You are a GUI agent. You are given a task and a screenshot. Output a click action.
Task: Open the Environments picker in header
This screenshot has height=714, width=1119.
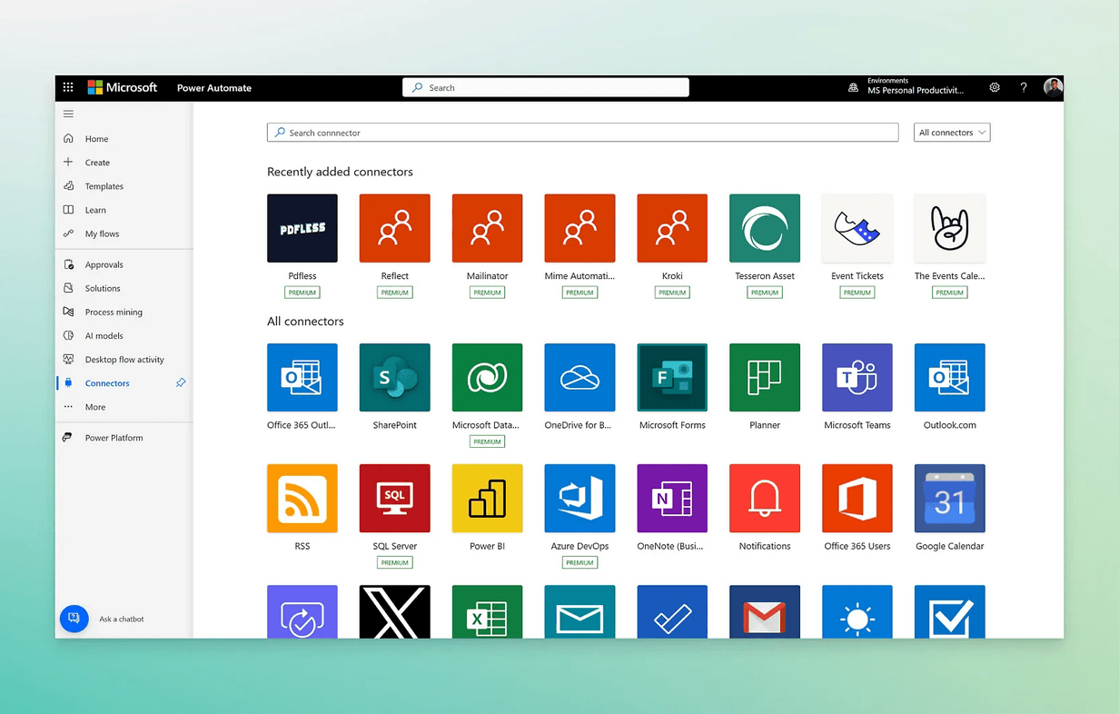click(x=908, y=88)
